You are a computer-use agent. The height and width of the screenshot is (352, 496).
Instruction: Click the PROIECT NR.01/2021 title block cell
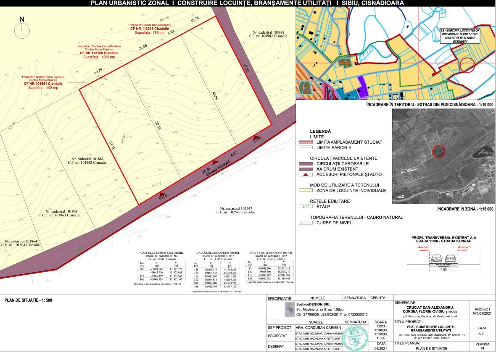[482, 311]
